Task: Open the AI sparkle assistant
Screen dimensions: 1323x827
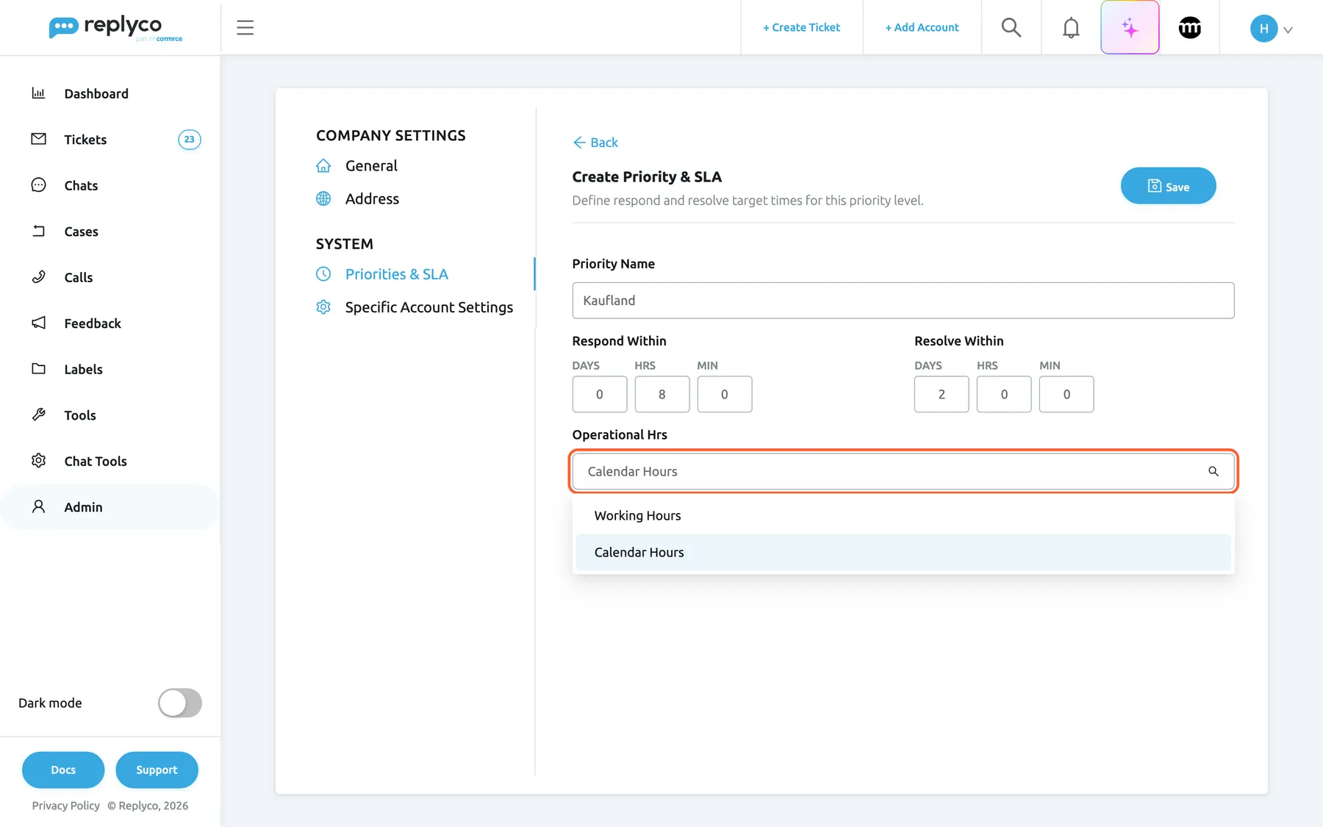Action: [x=1130, y=28]
